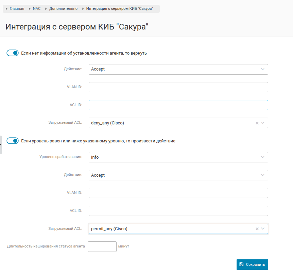Expand the collapsed sidebar handle on left edge
This screenshot has width=293, height=278.
1,145
